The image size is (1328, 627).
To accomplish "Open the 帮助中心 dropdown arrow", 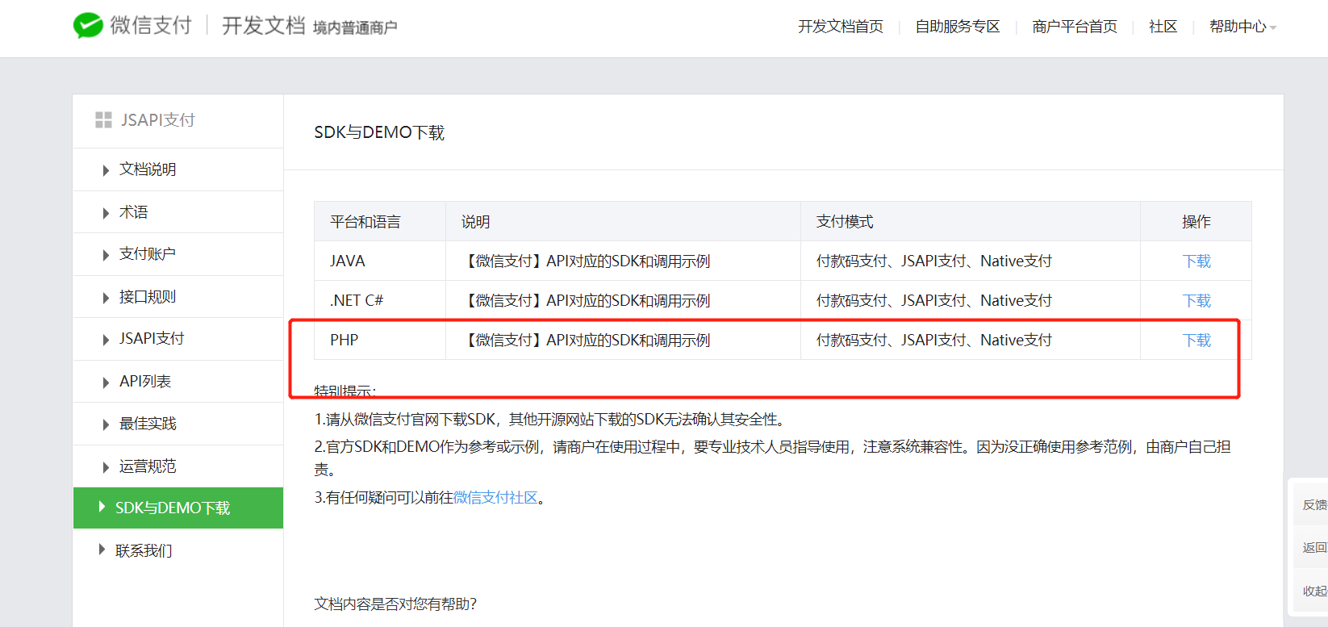I will click(x=1273, y=28).
